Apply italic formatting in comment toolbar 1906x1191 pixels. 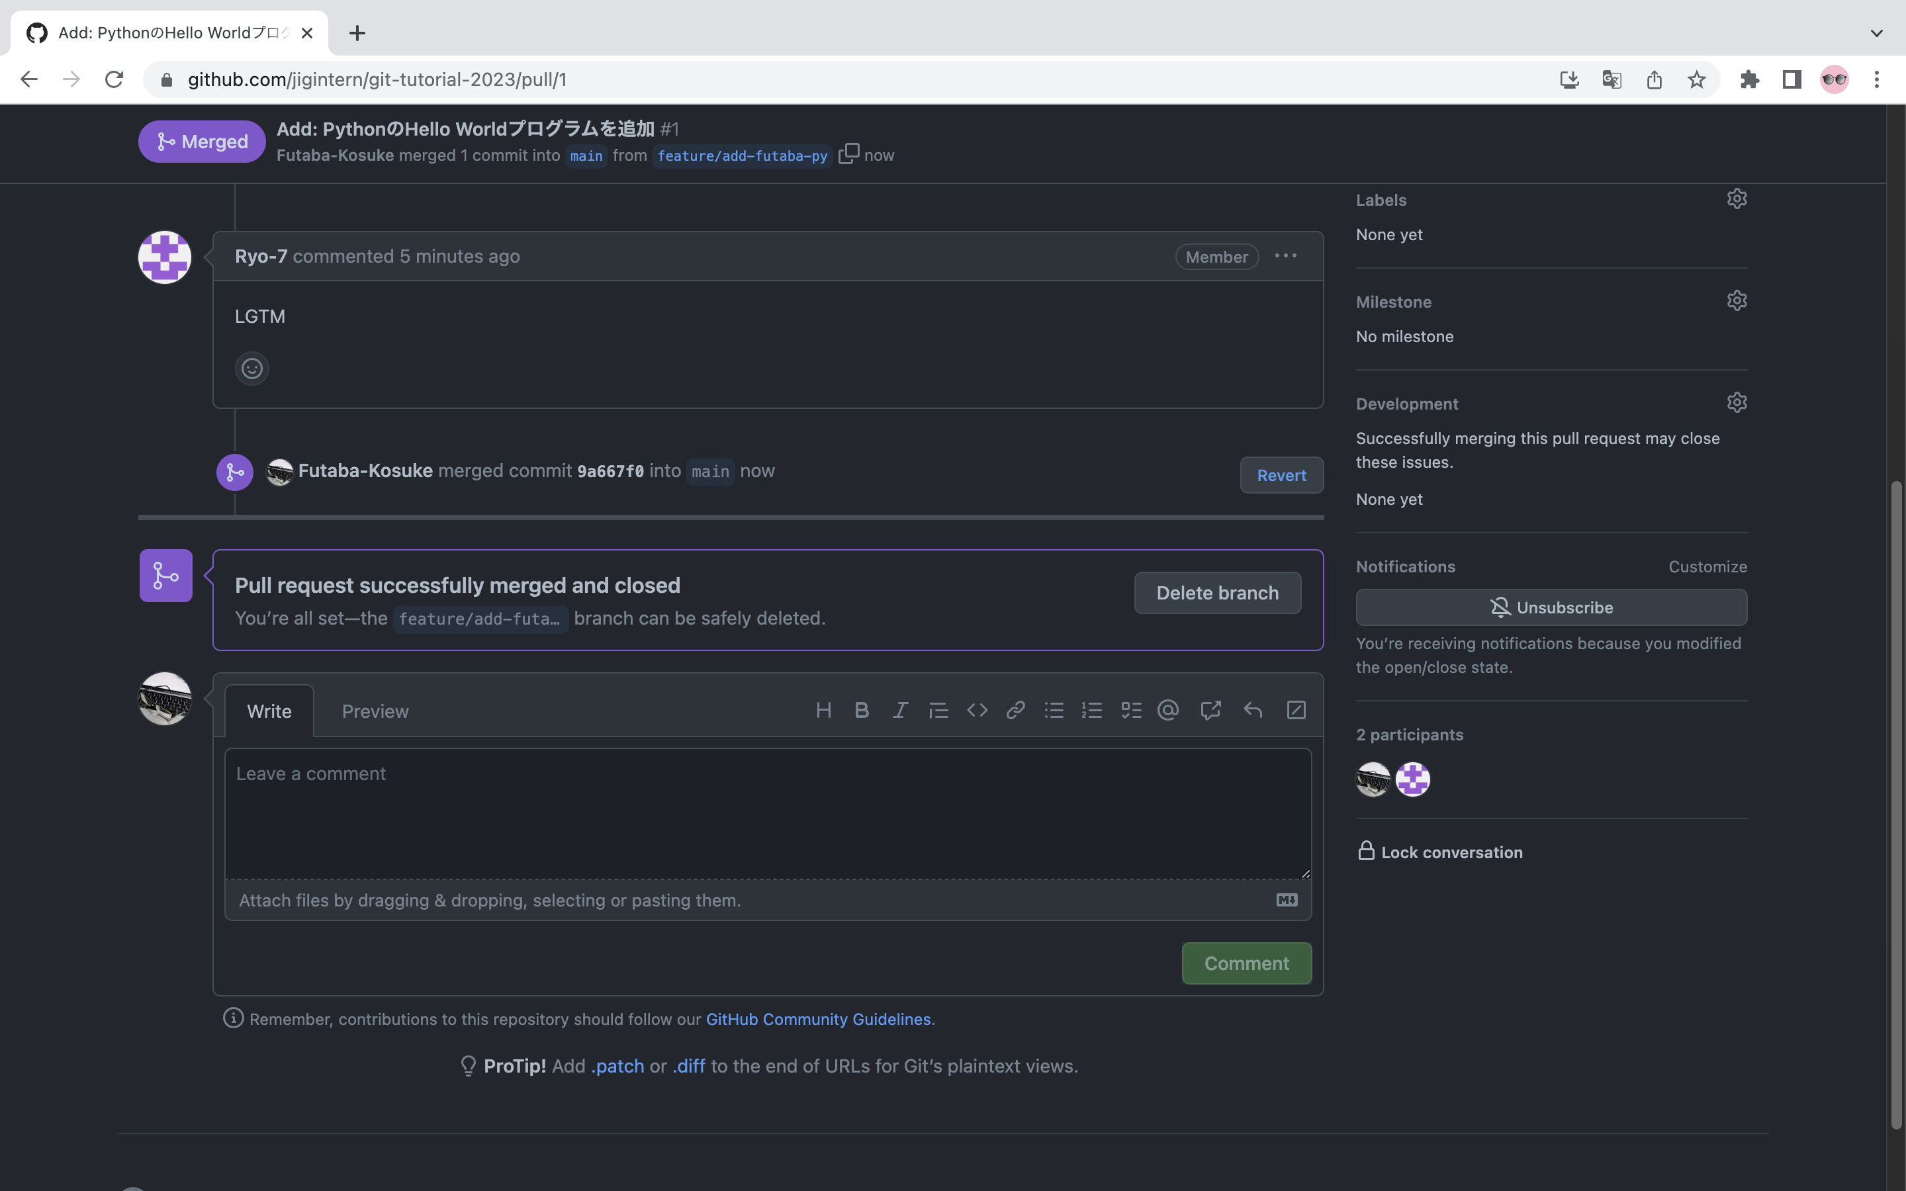click(x=899, y=711)
